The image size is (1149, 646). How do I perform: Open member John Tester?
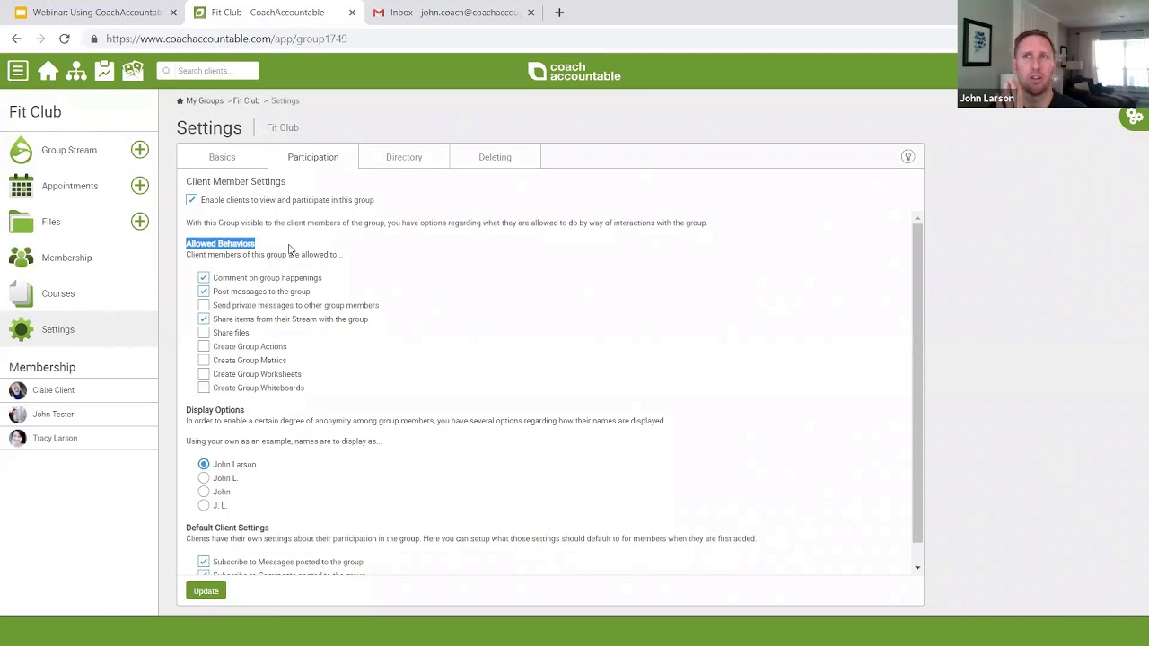pyautogui.click(x=53, y=415)
